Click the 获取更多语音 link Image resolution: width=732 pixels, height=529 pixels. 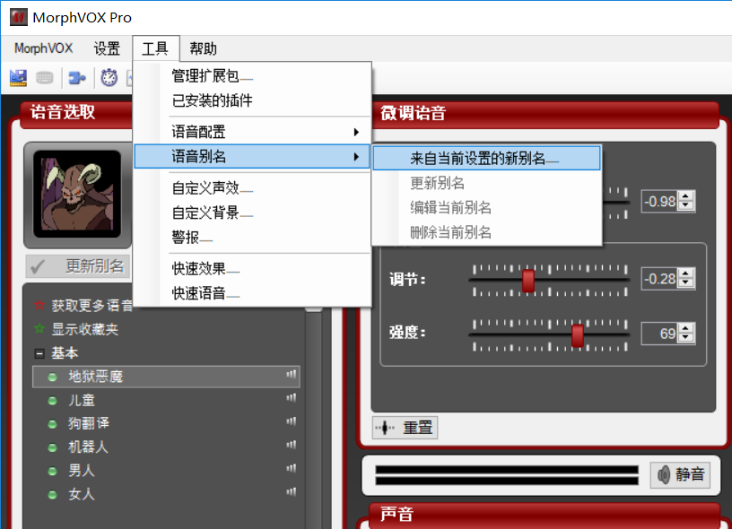pyautogui.click(x=92, y=306)
